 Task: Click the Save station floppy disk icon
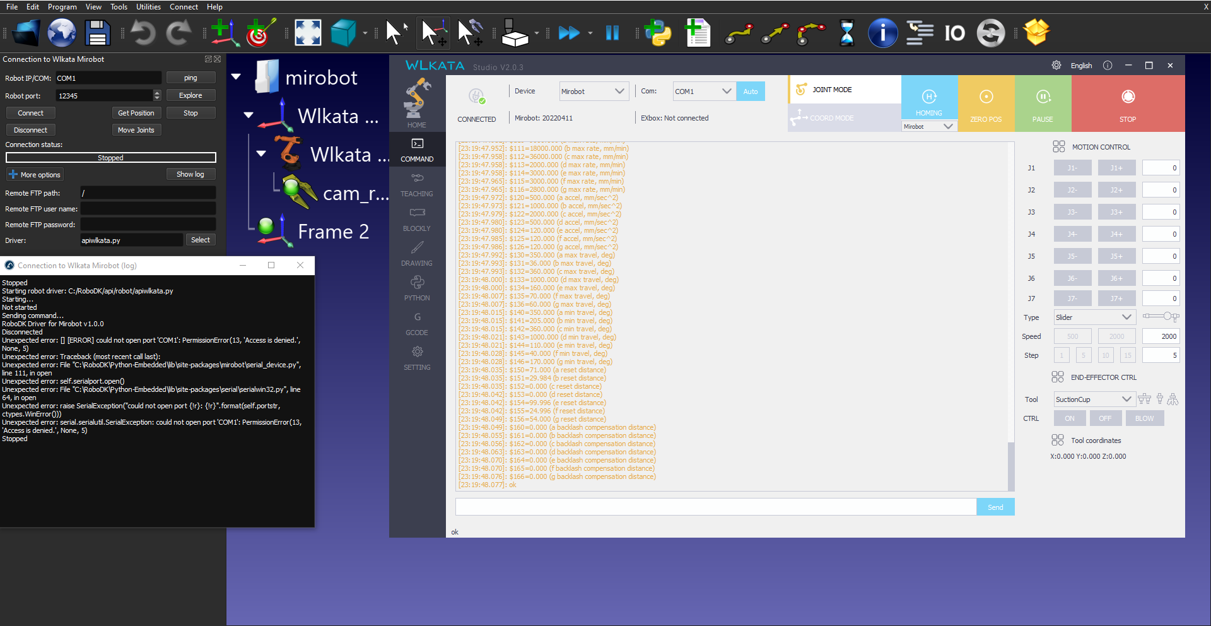coord(97,33)
